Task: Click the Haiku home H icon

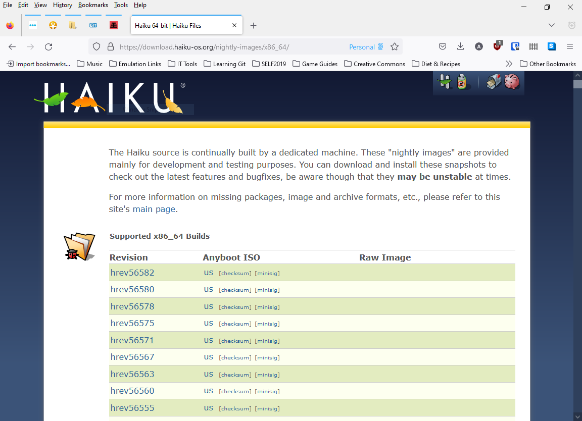Action: coord(445,82)
